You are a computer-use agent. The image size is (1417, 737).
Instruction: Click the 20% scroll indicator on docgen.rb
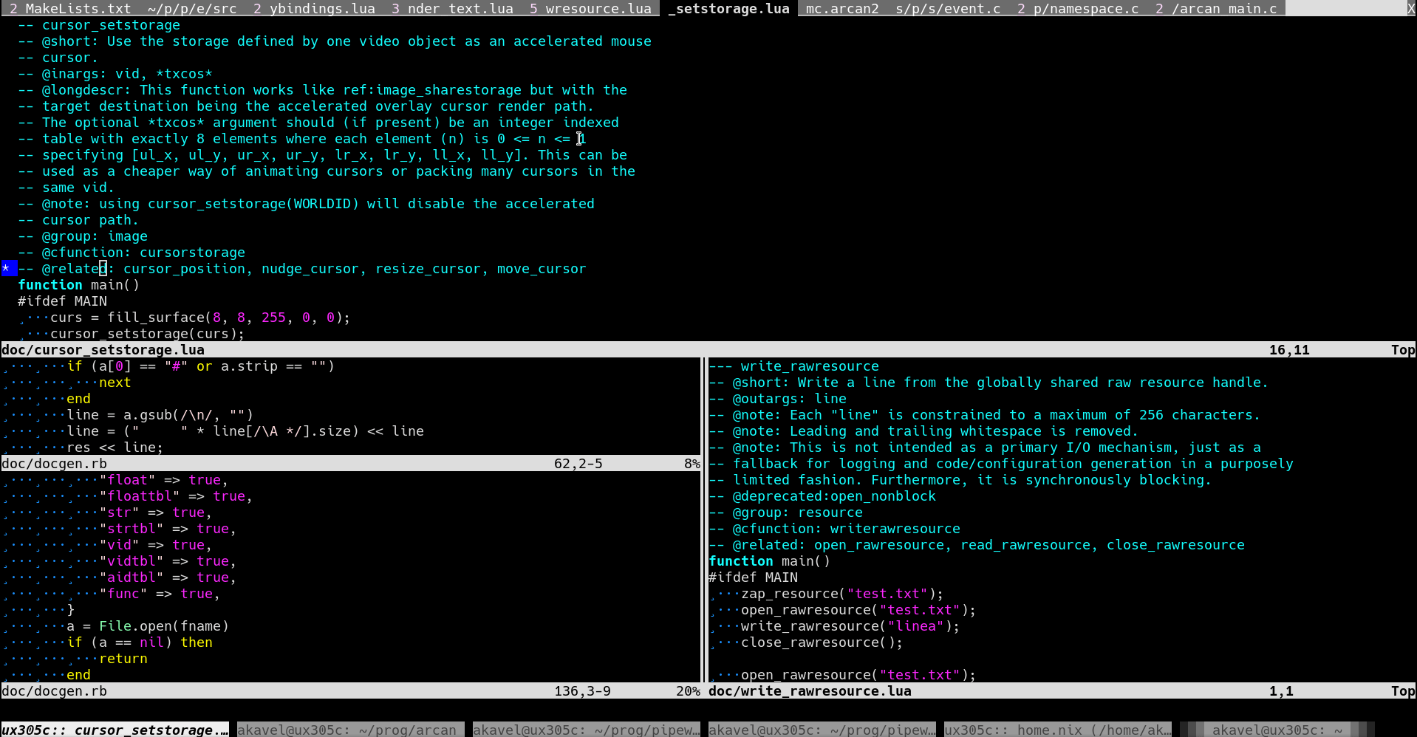coord(687,690)
